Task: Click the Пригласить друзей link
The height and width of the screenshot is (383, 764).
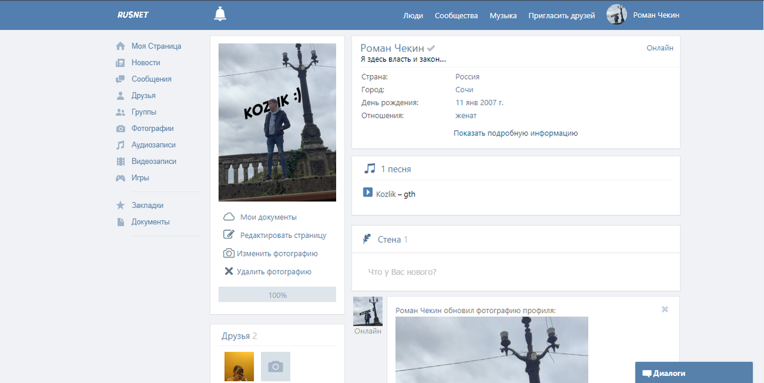Action: click(562, 16)
